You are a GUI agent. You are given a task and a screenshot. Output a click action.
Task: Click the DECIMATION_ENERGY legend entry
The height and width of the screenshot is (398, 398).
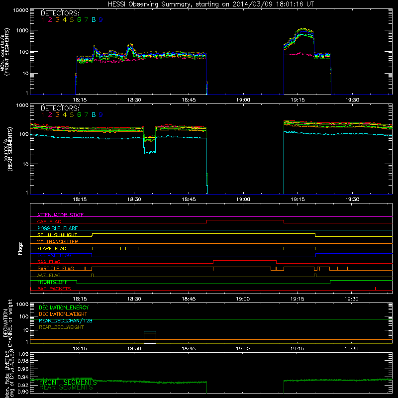click(64, 307)
